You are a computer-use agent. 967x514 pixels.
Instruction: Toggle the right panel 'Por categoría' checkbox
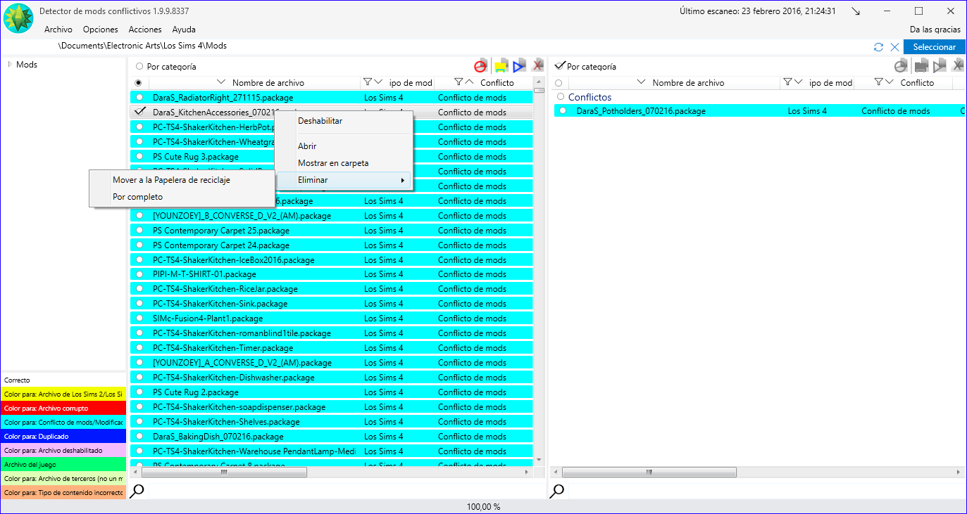pyautogui.click(x=560, y=66)
